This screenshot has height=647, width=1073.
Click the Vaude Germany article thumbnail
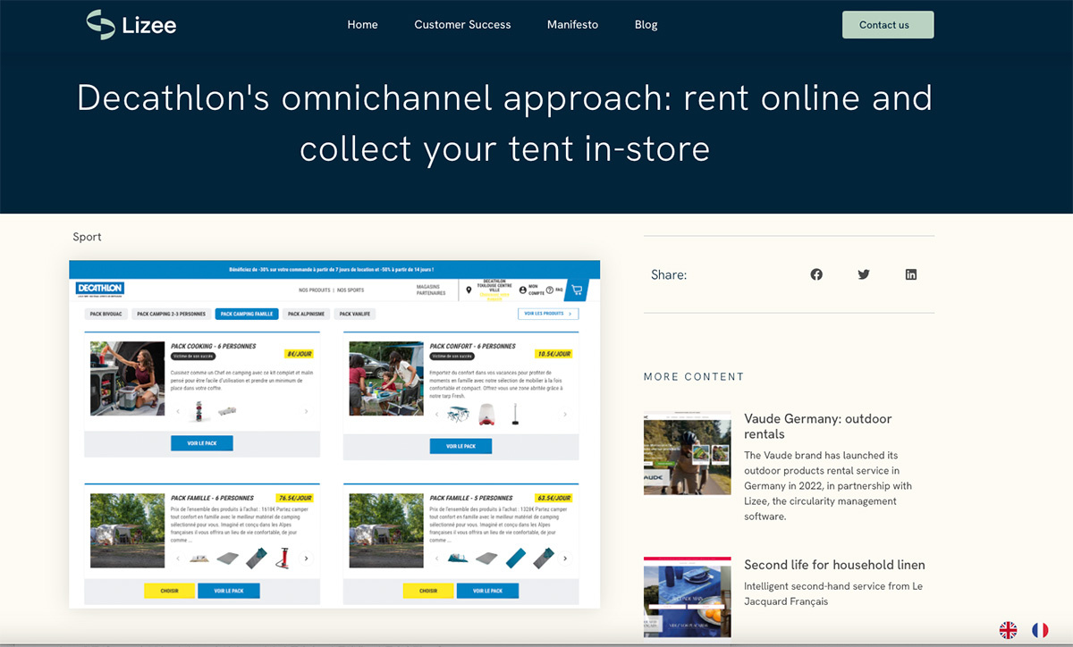(x=687, y=453)
